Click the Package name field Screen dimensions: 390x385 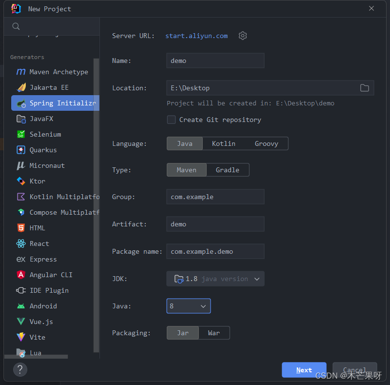(215, 251)
